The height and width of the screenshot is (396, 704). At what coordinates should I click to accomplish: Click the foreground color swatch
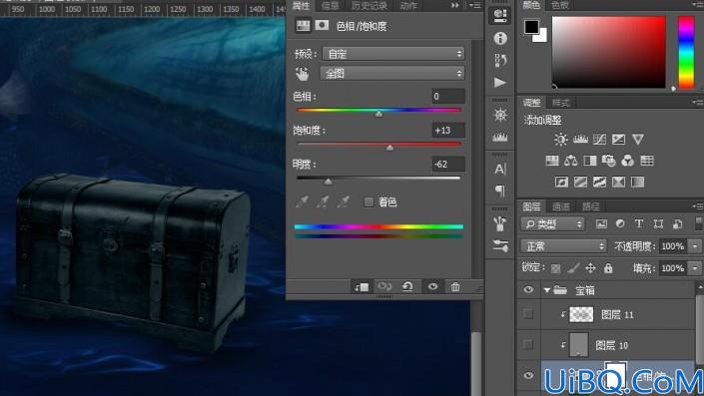point(531,27)
